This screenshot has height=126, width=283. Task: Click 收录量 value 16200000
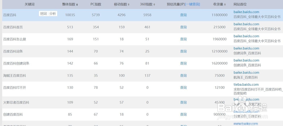tap(220, 64)
